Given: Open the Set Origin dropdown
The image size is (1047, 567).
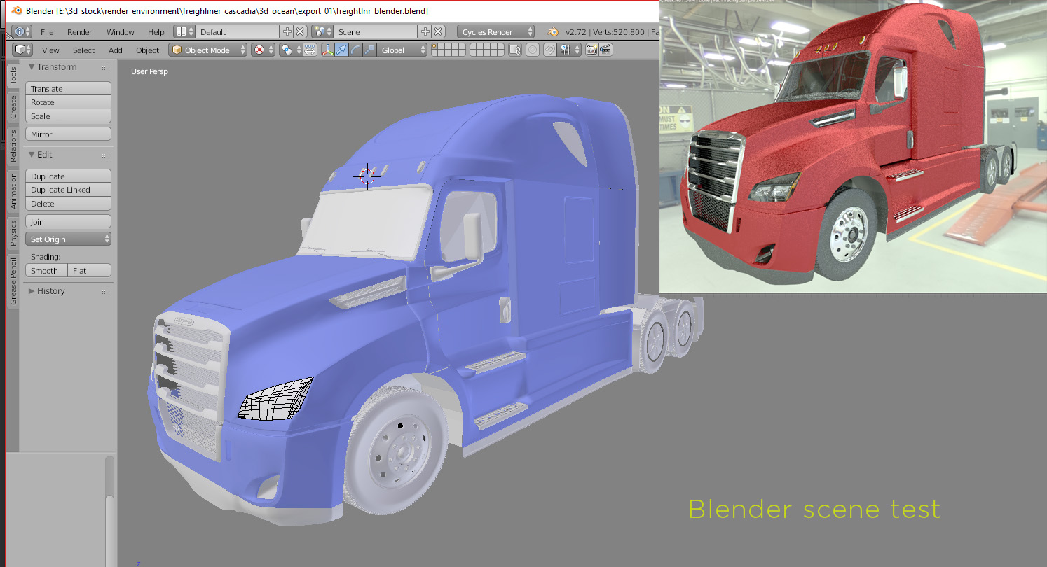Looking at the screenshot, I should [69, 239].
